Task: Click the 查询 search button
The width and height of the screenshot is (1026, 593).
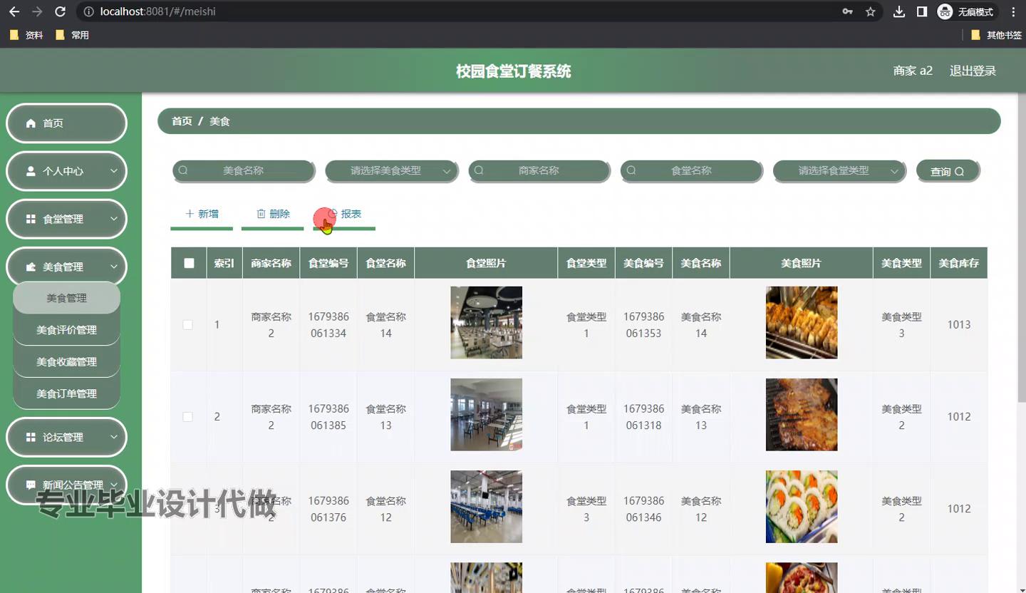Action: pos(947,171)
